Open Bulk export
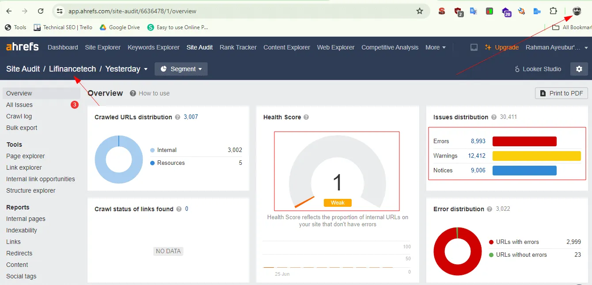Image resolution: width=592 pixels, height=285 pixels. 22,128
